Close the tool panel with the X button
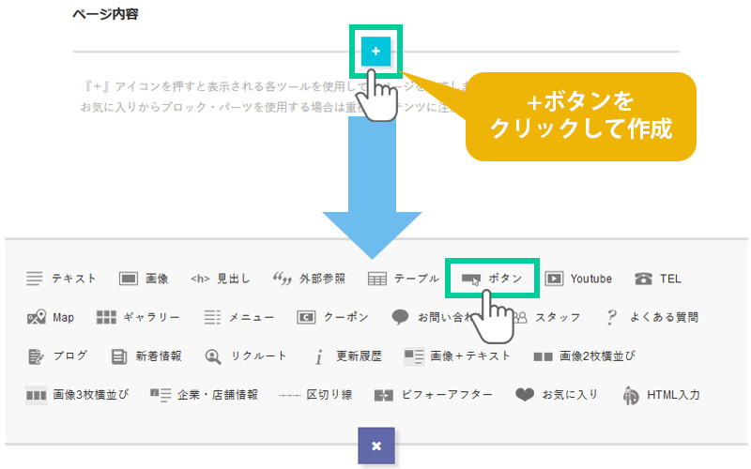 pyautogui.click(x=375, y=446)
